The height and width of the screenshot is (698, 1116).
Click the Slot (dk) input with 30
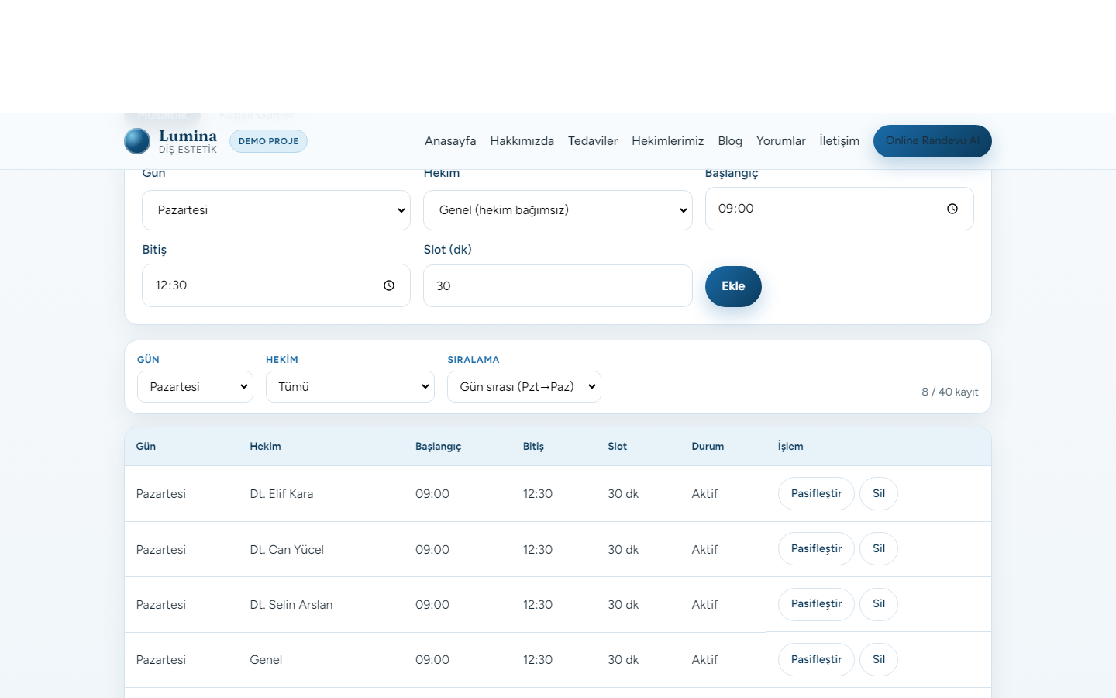click(x=558, y=286)
